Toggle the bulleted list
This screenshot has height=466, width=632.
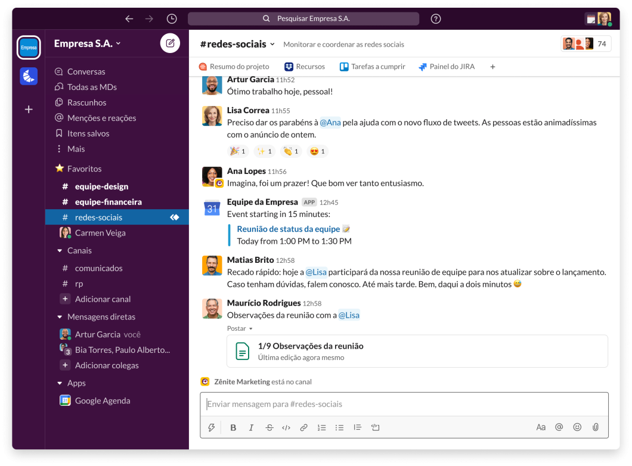coord(339,427)
